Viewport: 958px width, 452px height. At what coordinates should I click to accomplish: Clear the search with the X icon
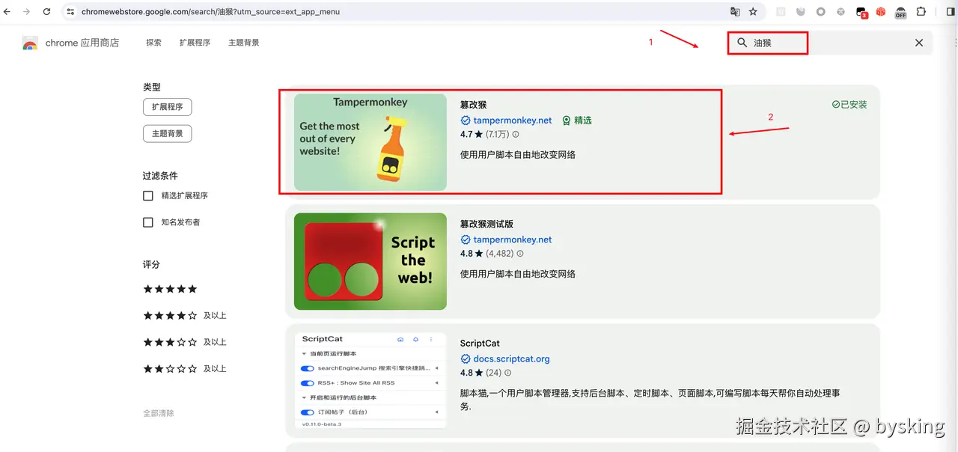(x=919, y=43)
